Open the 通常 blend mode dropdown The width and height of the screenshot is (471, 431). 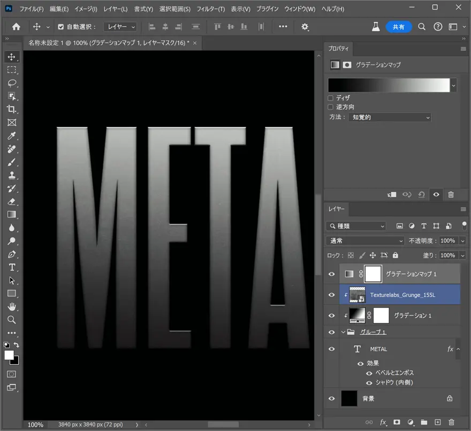[x=365, y=241]
